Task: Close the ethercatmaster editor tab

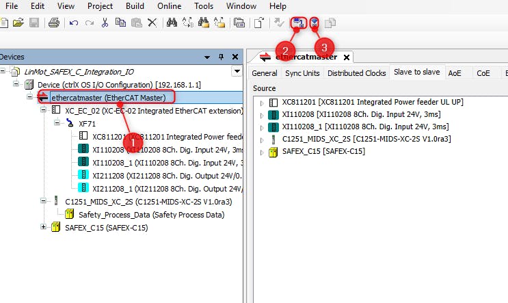Action: [x=346, y=57]
